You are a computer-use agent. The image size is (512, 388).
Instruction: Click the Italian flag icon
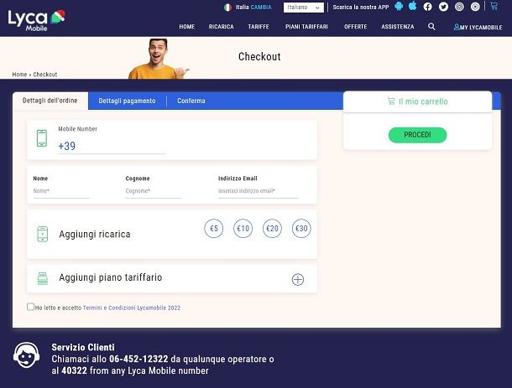[227, 8]
